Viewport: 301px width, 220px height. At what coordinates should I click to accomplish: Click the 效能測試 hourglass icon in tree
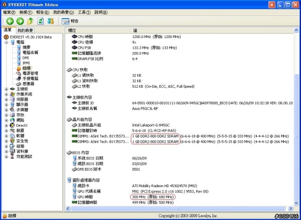point(12,156)
